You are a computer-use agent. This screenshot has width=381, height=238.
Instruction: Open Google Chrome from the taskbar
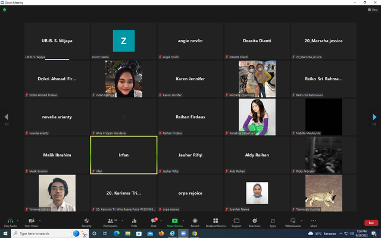195,233
